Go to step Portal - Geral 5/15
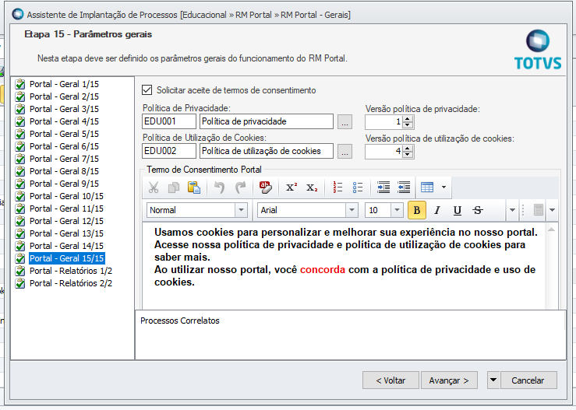Image resolution: width=576 pixels, height=410 pixels. (x=64, y=134)
